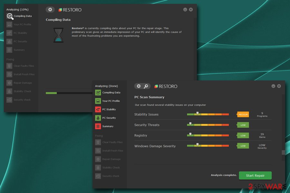Click the Security Threats severity meter
290x193 pixels.
pos(208,125)
